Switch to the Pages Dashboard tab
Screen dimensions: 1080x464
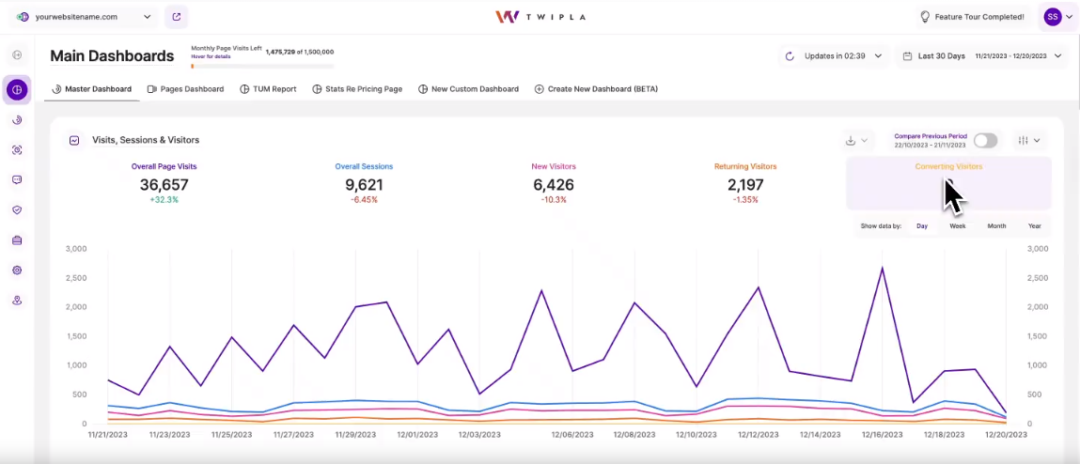185,89
